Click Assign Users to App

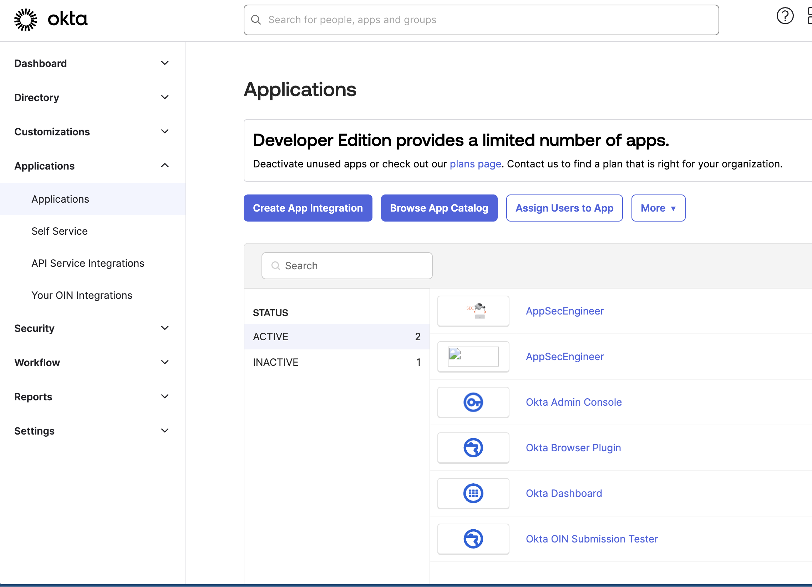(x=564, y=208)
